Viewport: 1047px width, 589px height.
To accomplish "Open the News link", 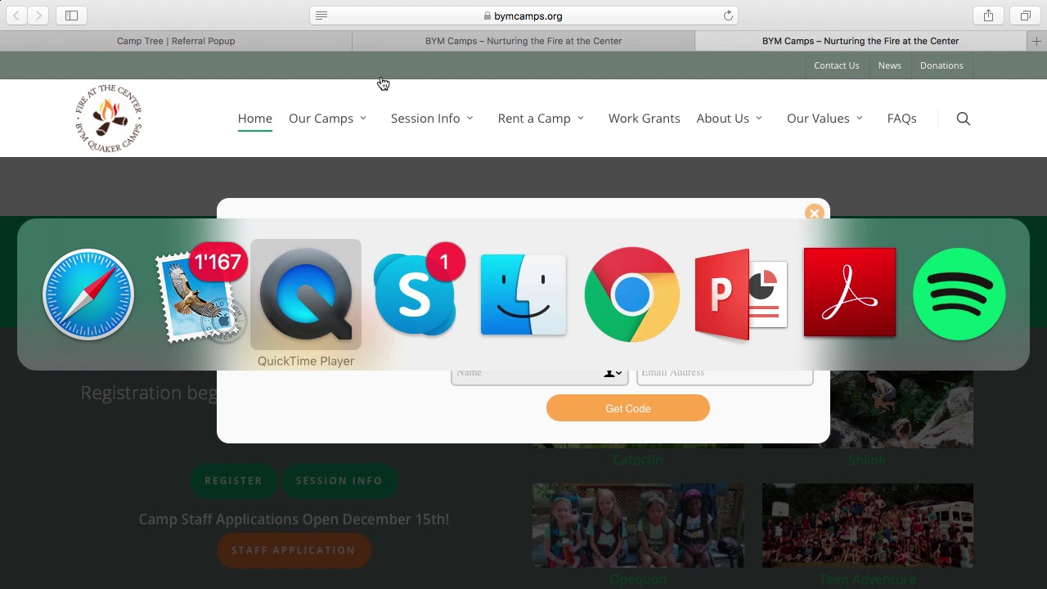I will click(890, 65).
